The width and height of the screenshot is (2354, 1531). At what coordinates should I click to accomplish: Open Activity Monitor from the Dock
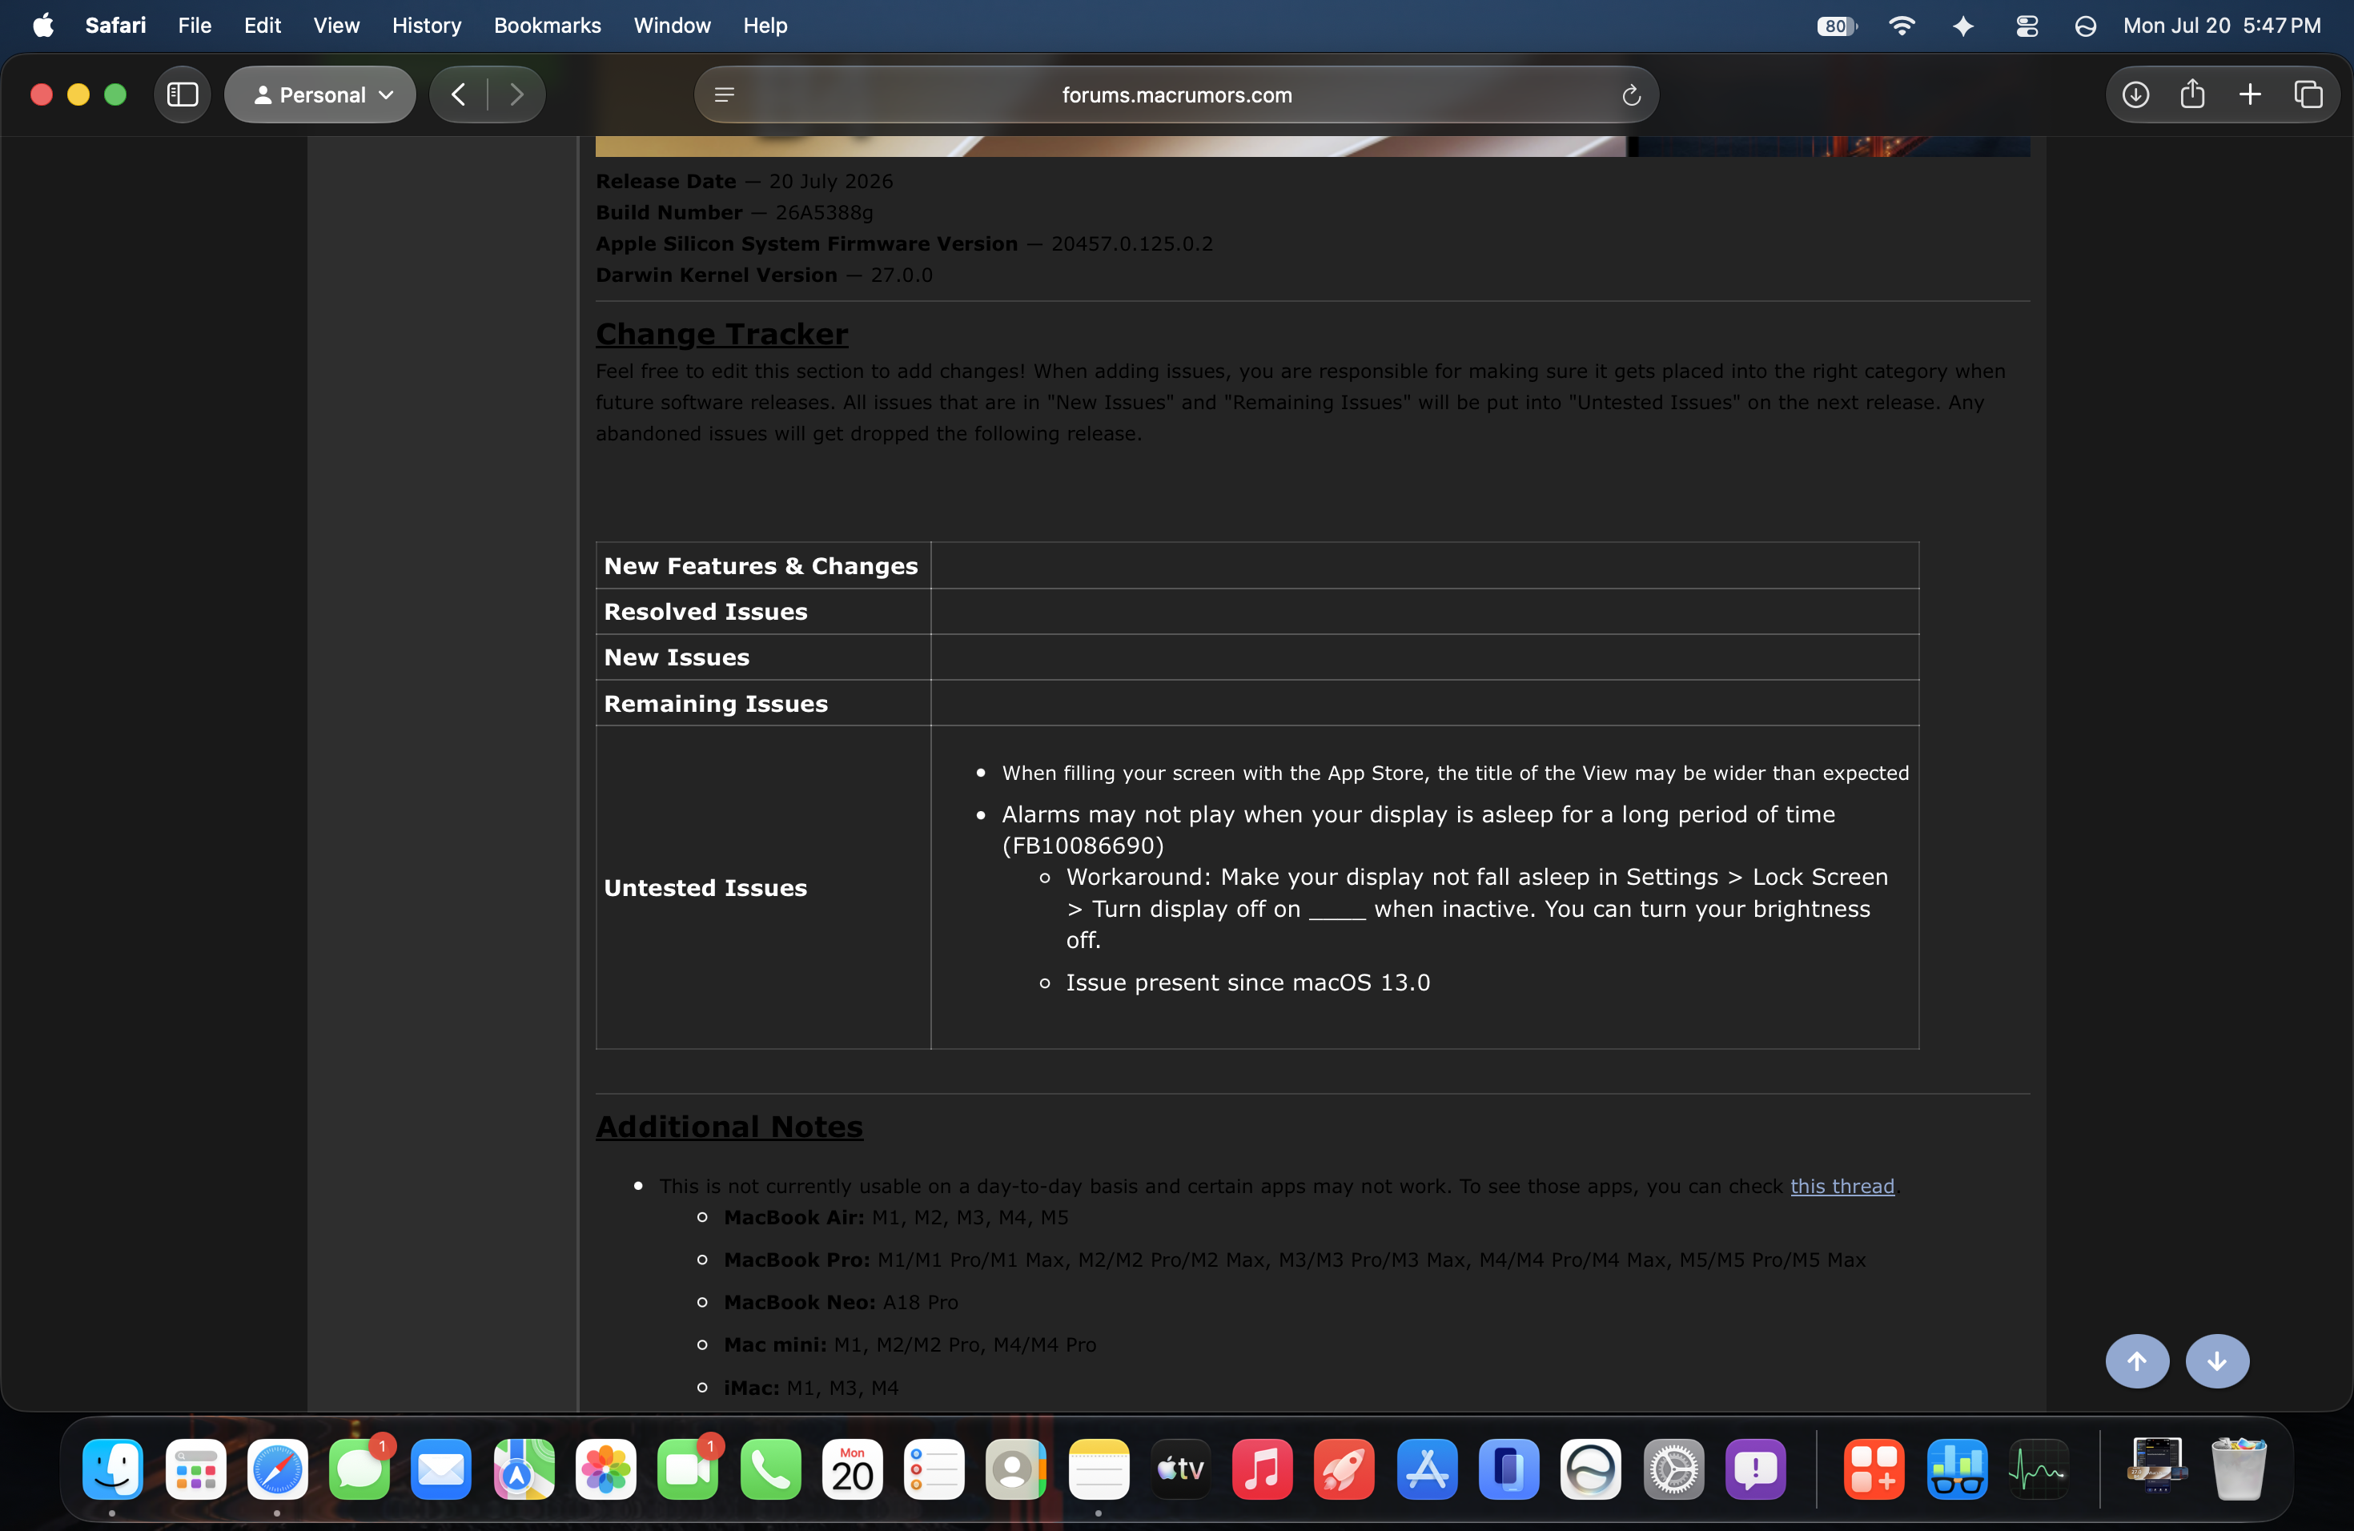pyautogui.click(x=2039, y=1469)
